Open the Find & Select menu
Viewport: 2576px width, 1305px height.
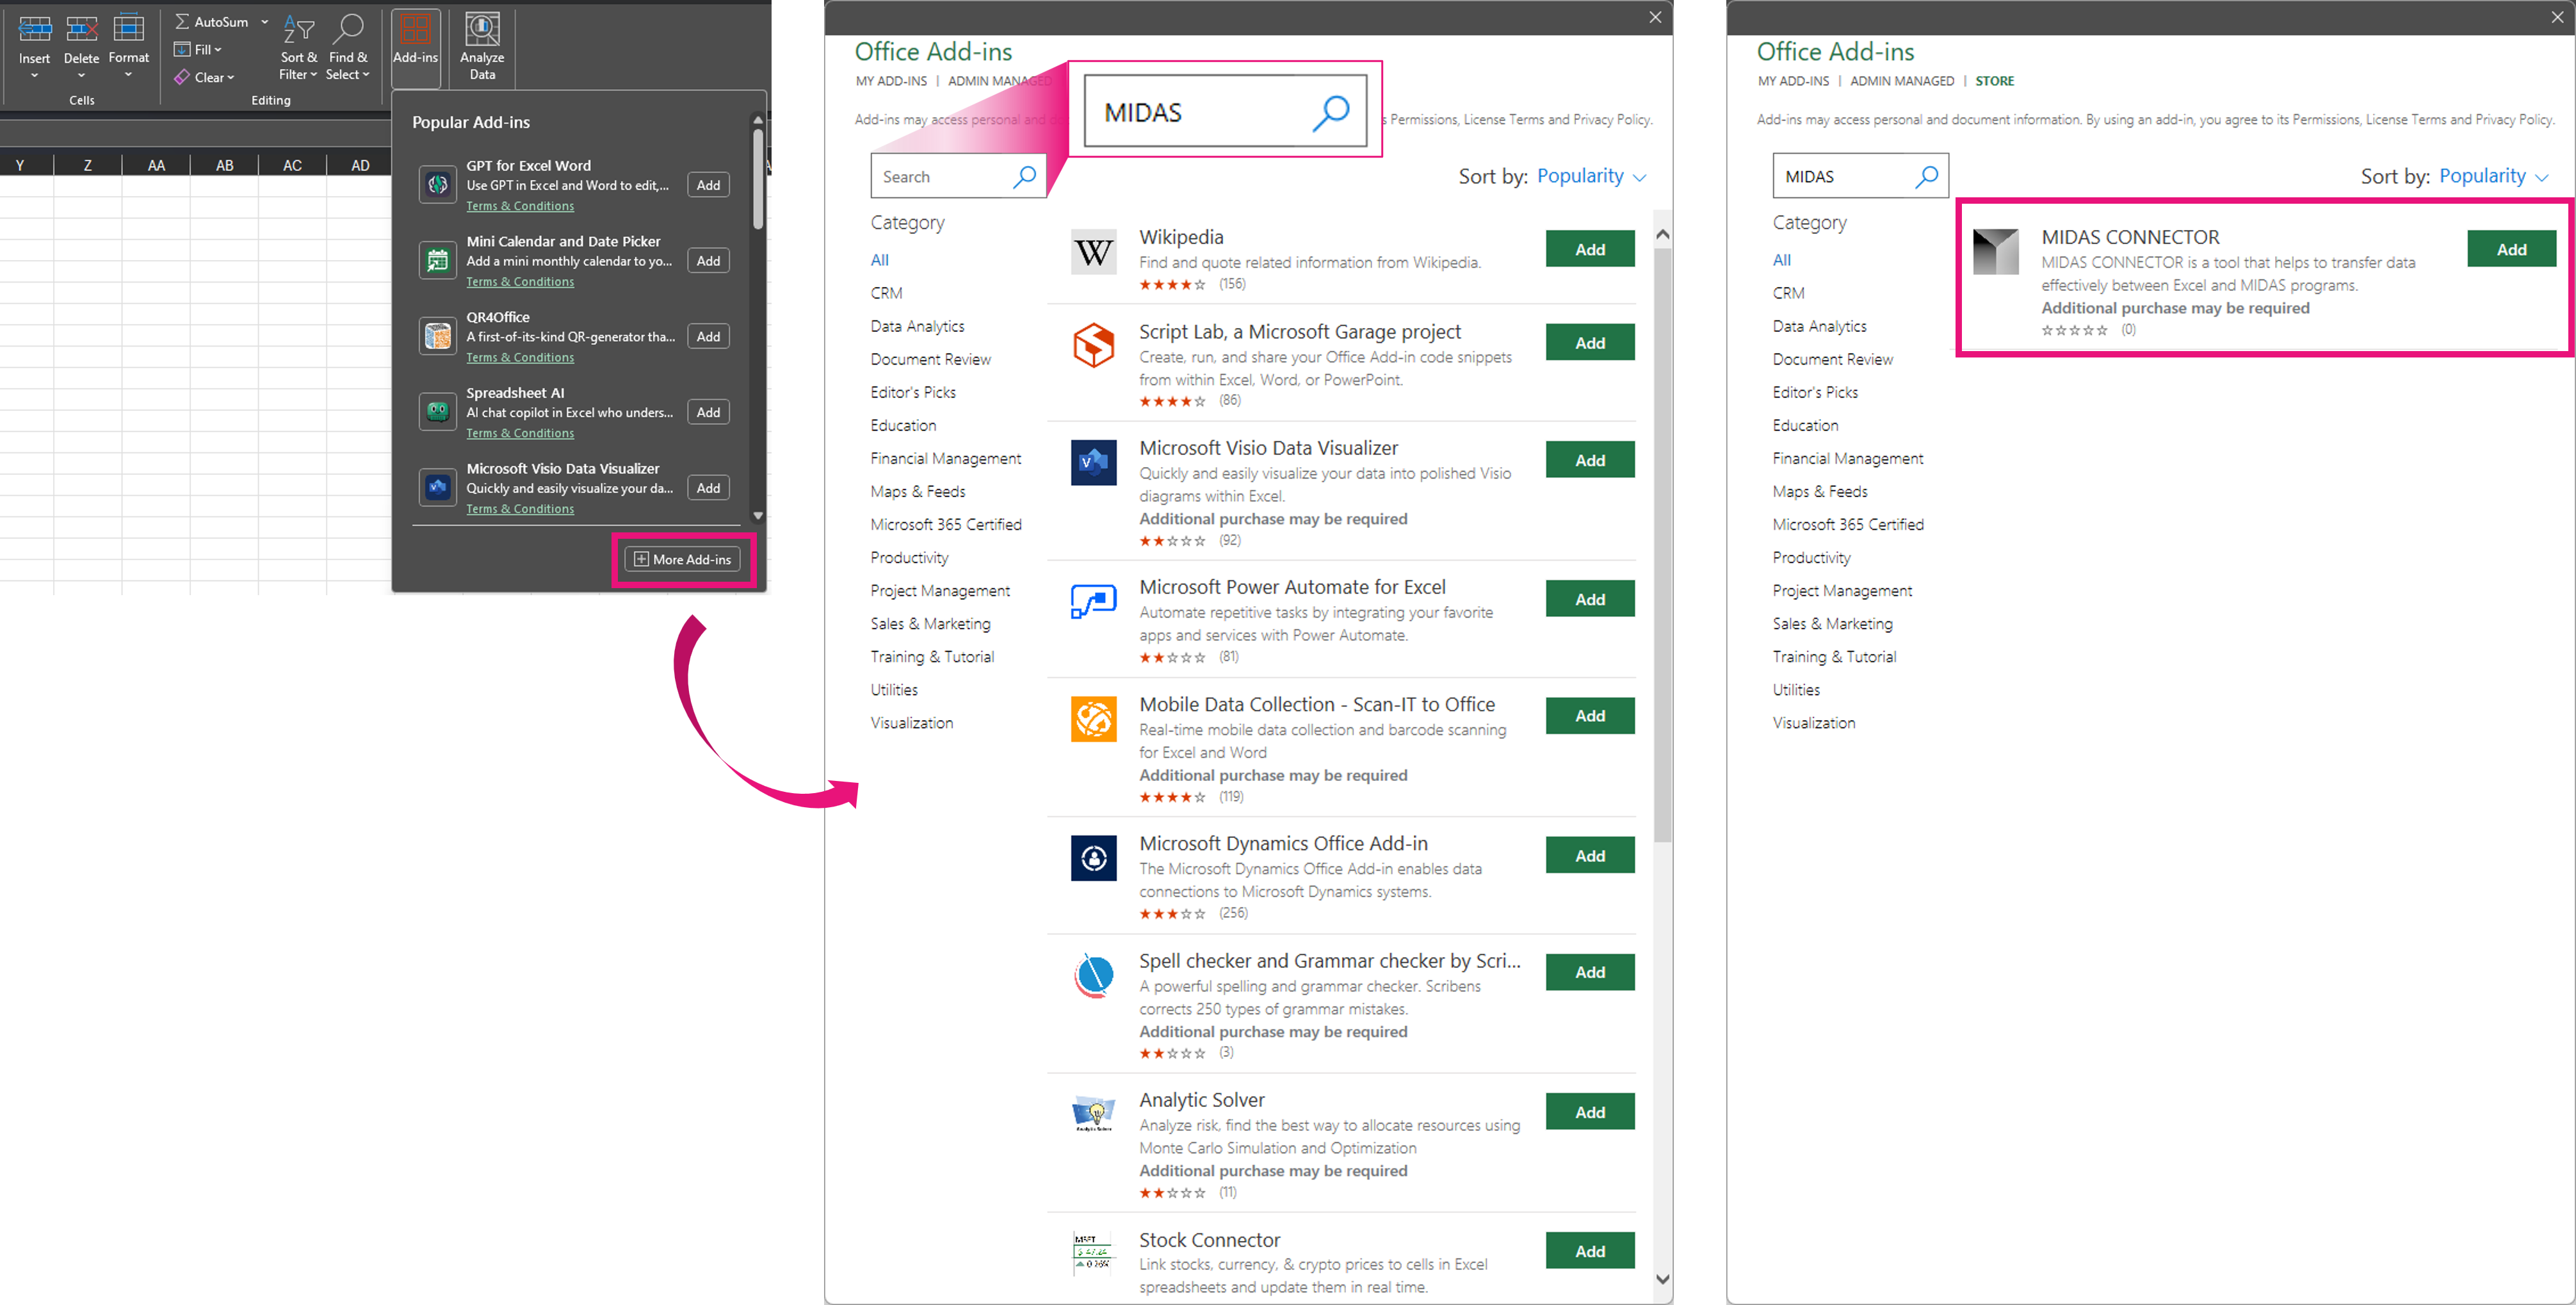click(347, 47)
